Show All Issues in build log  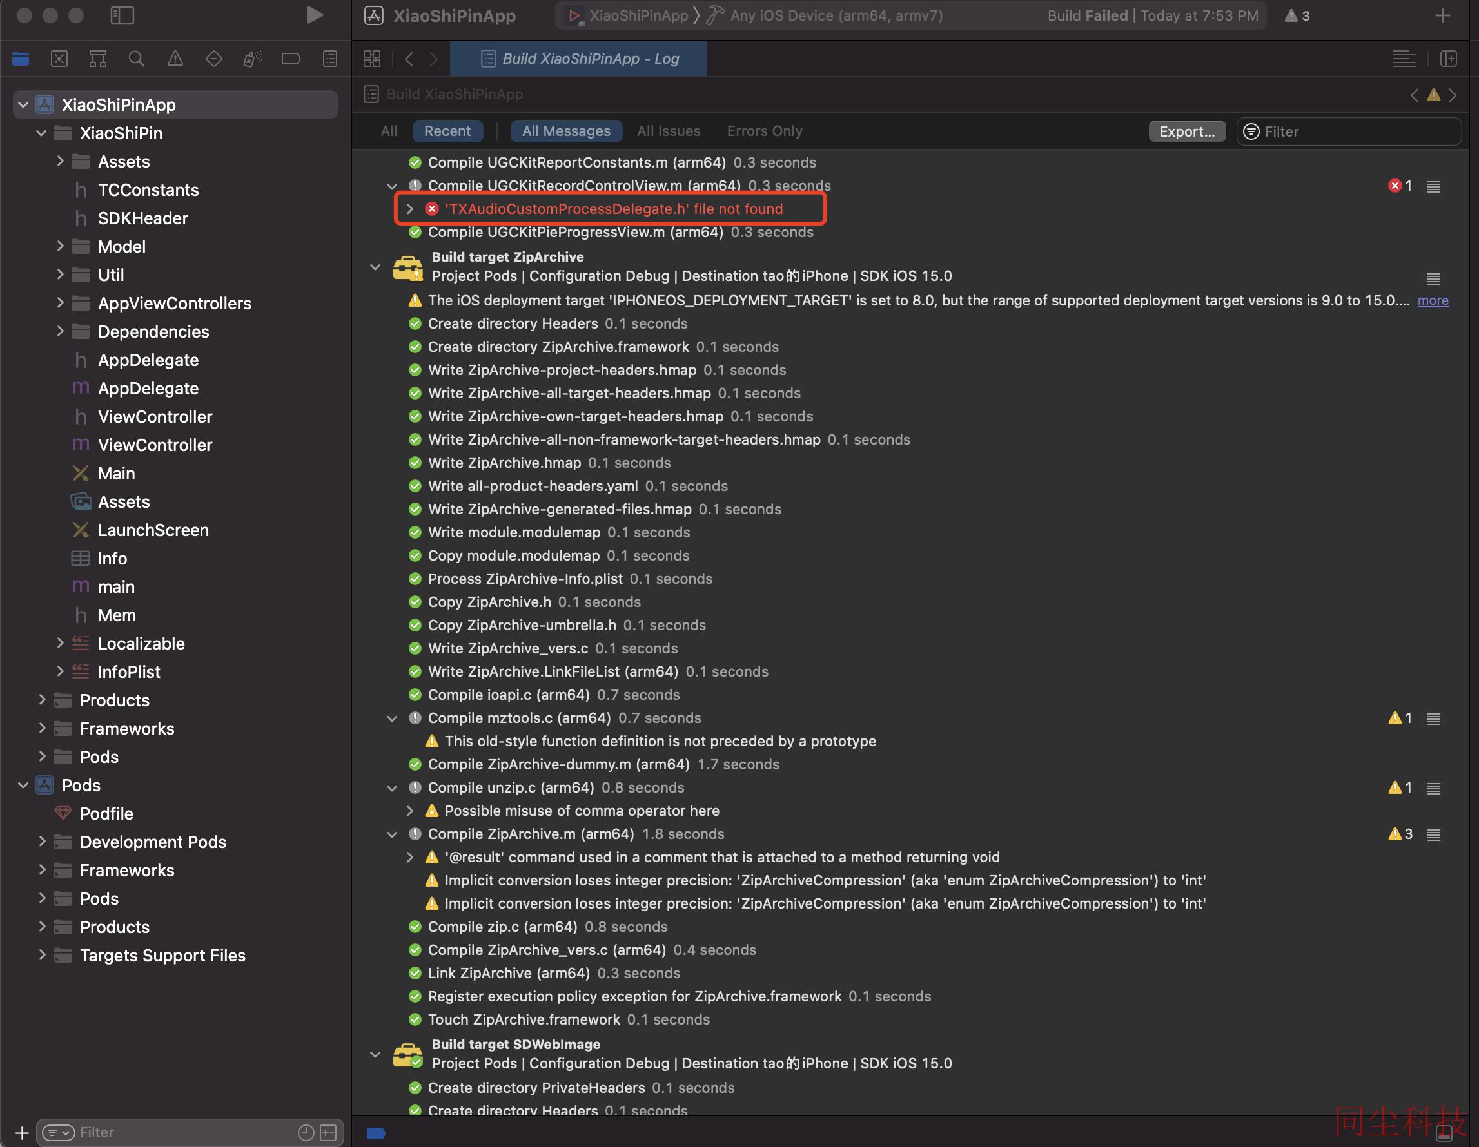tap(669, 131)
